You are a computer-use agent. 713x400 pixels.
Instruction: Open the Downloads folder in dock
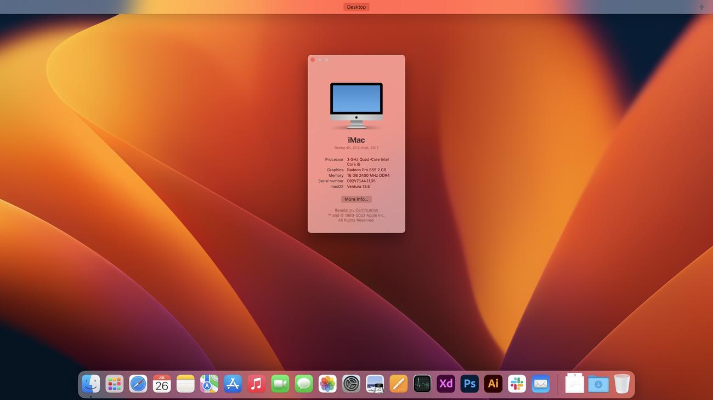598,384
